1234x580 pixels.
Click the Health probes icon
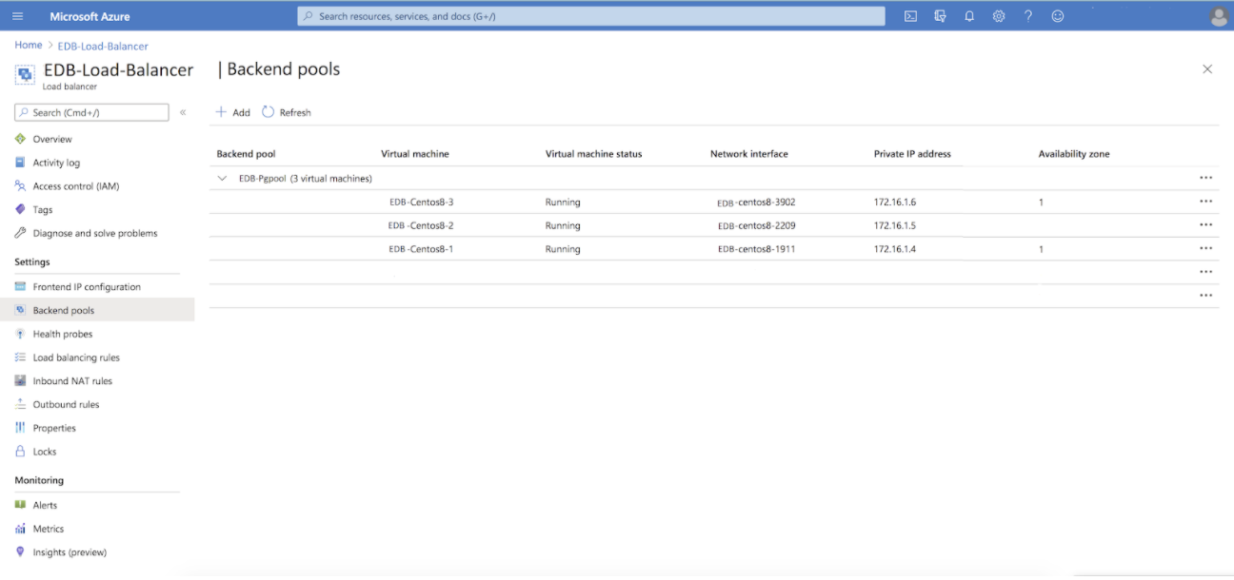tap(20, 334)
